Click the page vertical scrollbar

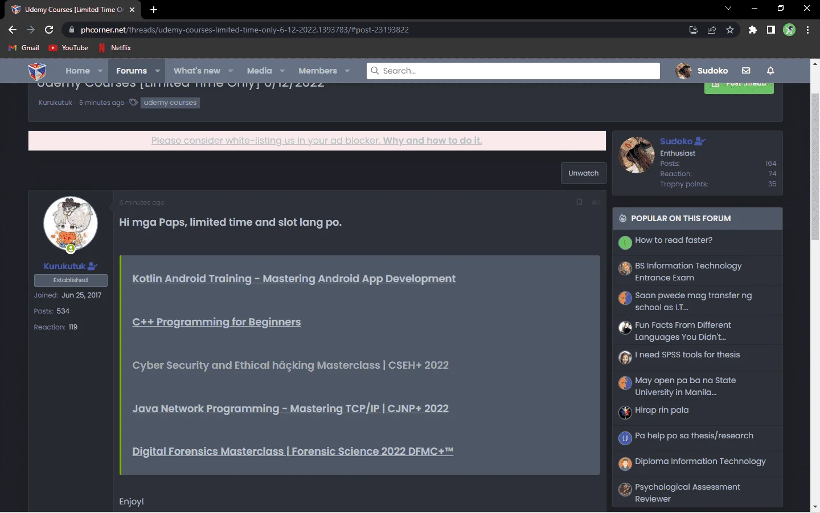coord(815,165)
